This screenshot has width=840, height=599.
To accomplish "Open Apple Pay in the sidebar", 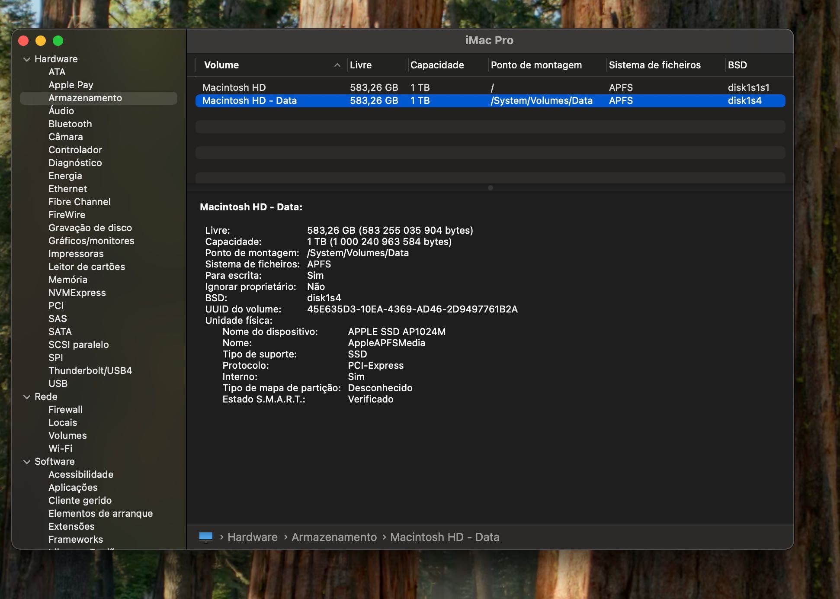I will point(71,85).
